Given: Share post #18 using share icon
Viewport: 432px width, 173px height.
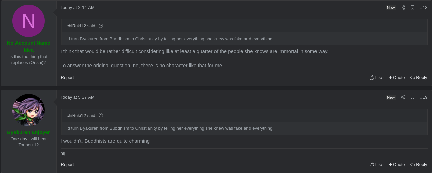Looking at the screenshot, I should [403, 7].
